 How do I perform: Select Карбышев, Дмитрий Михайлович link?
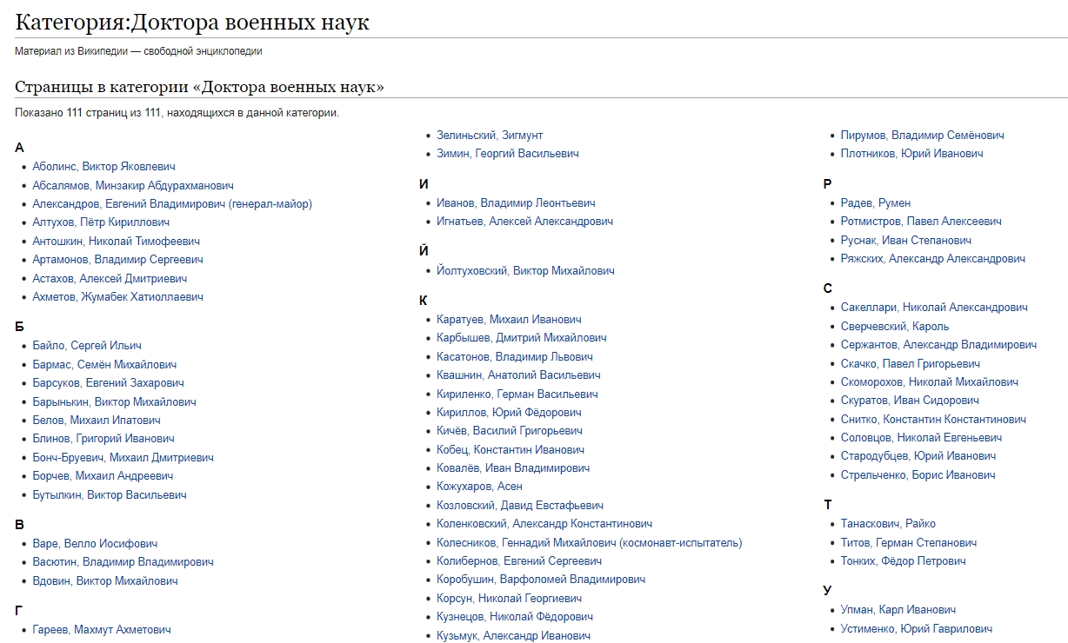pos(522,338)
